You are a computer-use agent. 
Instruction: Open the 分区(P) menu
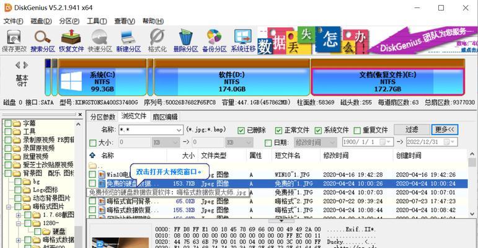69,21
